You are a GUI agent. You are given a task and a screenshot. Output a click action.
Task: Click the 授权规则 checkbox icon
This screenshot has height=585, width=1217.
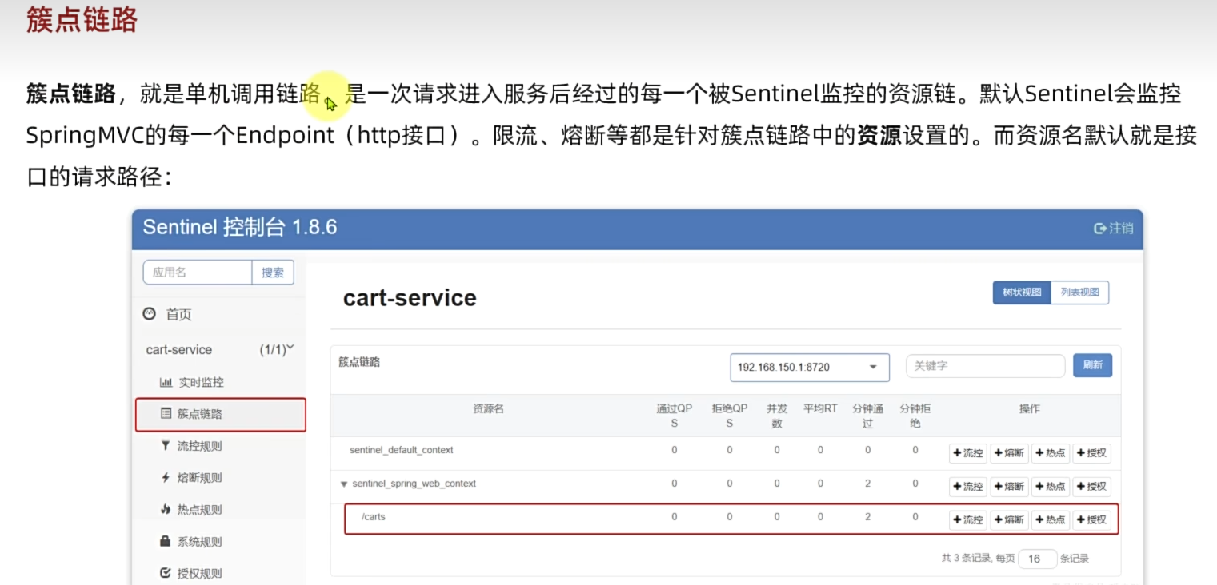(x=166, y=573)
